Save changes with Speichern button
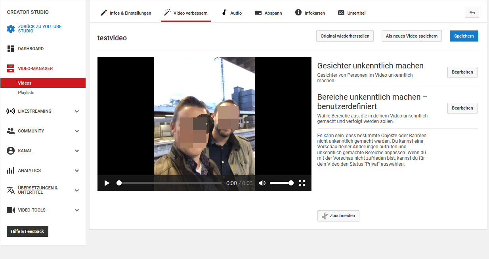The height and width of the screenshot is (259, 489). click(x=464, y=36)
